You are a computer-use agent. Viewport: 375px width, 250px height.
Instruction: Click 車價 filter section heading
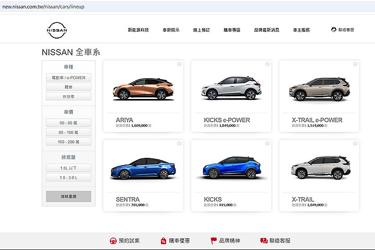68,112
